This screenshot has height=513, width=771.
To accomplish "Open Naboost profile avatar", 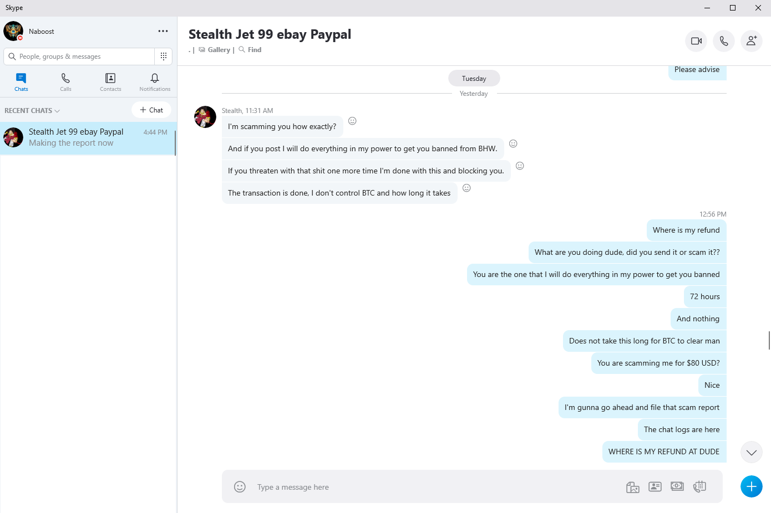I will tap(13, 31).
